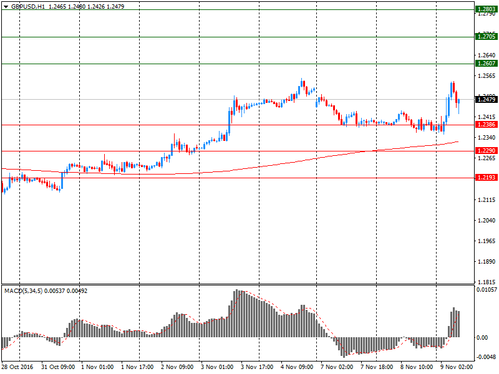
Task: Click the 1.1965 price scale value
Action: [x=487, y=241]
